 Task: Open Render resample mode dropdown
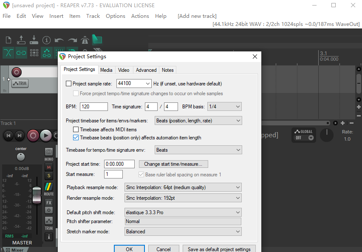click(x=183, y=198)
